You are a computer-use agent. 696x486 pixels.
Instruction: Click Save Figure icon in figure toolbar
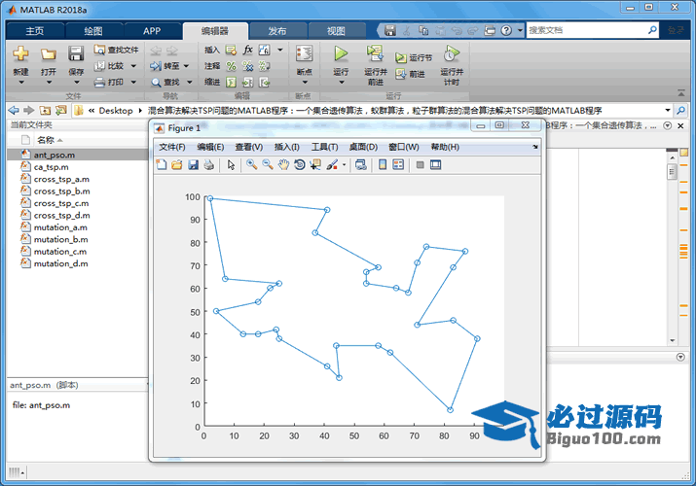(193, 165)
